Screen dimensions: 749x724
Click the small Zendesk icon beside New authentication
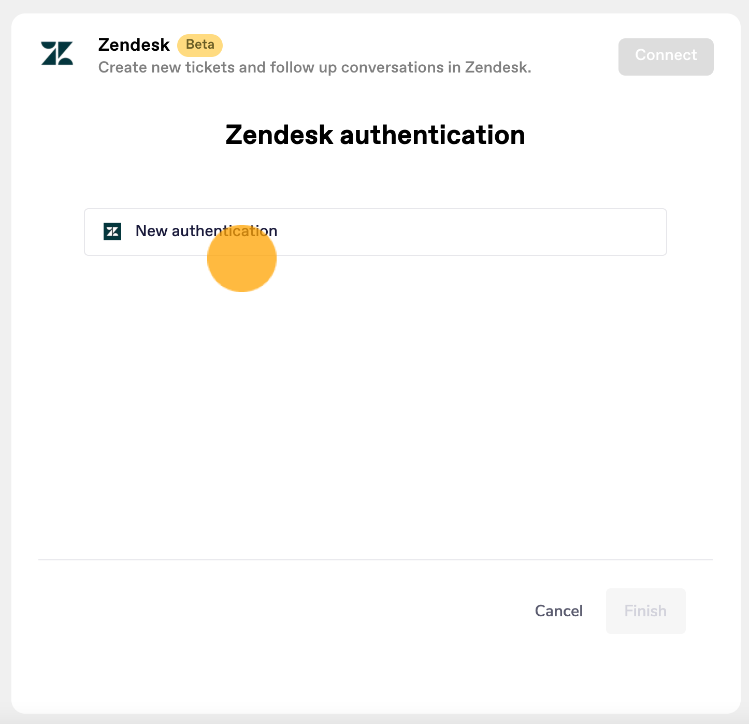click(x=112, y=231)
